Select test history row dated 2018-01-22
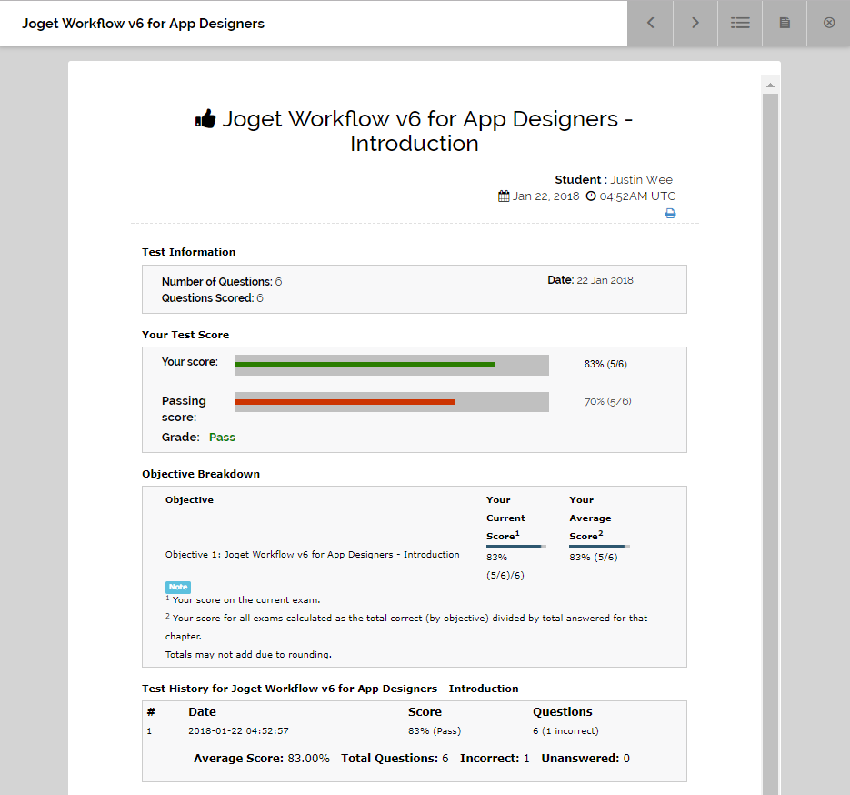This screenshot has height=795, width=850. click(415, 730)
